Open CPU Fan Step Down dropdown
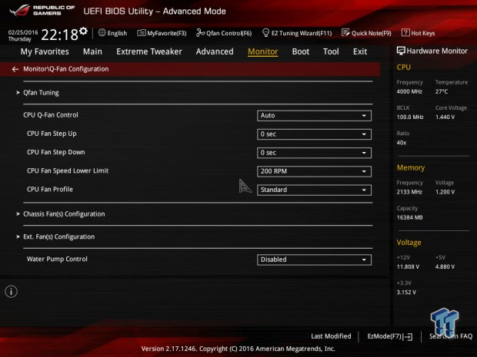Viewport: 477px width, 357px height. pos(314,153)
